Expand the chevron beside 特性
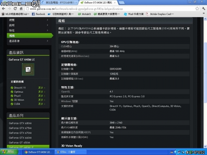The width and height of the screenshot is (207, 155). coord(48,30)
